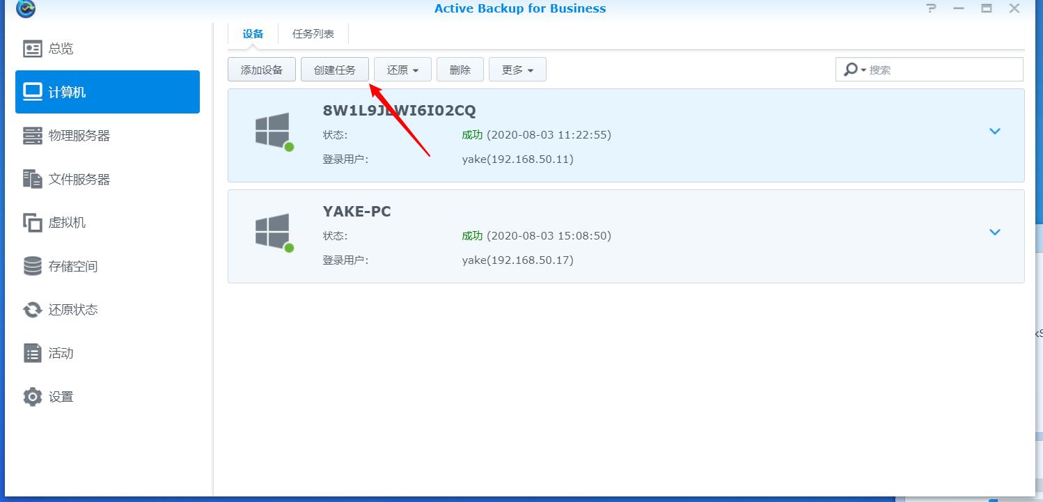Click the Windows logo of 8W1L9JLWI6I02CQ device
The width and height of the screenshot is (1043, 502).
pyautogui.click(x=273, y=131)
